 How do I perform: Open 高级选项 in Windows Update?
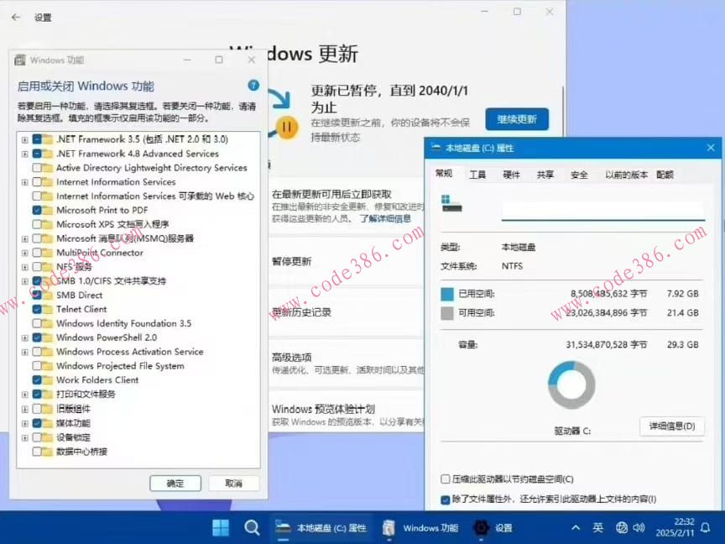[x=347, y=364]
